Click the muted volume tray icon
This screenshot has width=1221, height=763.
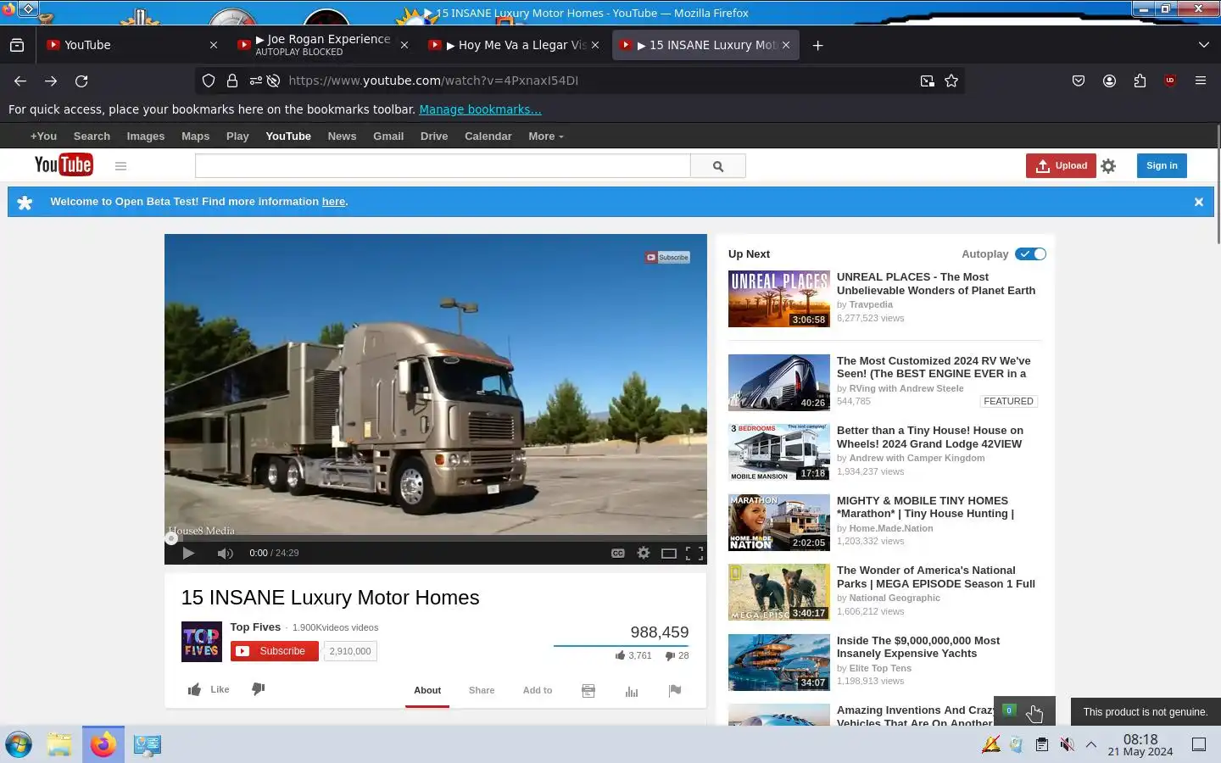(x=1067, y=744)
